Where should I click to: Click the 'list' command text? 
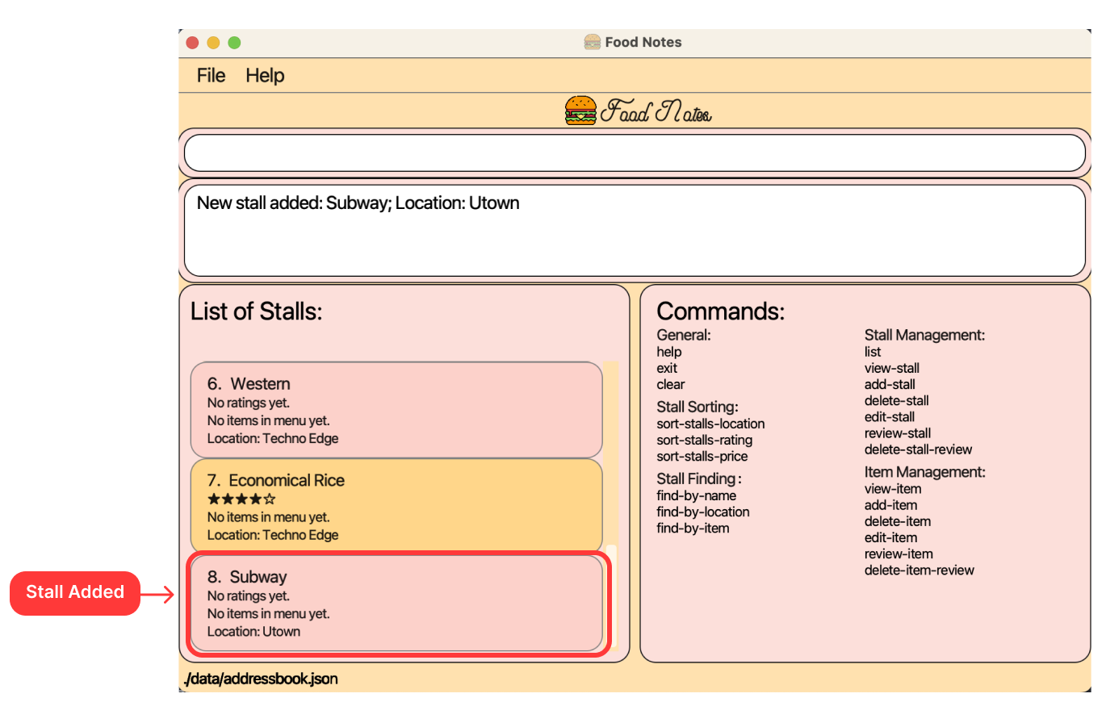(x=873, y=352)
